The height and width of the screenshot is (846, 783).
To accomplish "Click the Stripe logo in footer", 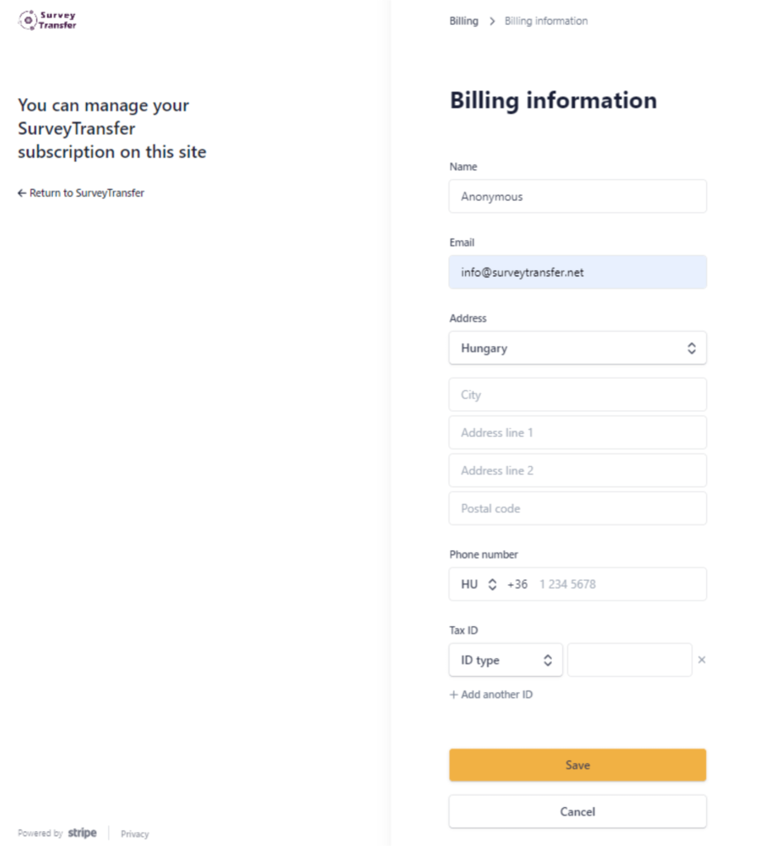I will pos(82,833).
